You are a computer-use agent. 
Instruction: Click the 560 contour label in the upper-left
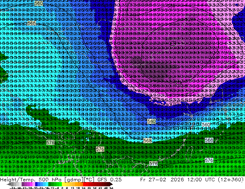[39, 3]
